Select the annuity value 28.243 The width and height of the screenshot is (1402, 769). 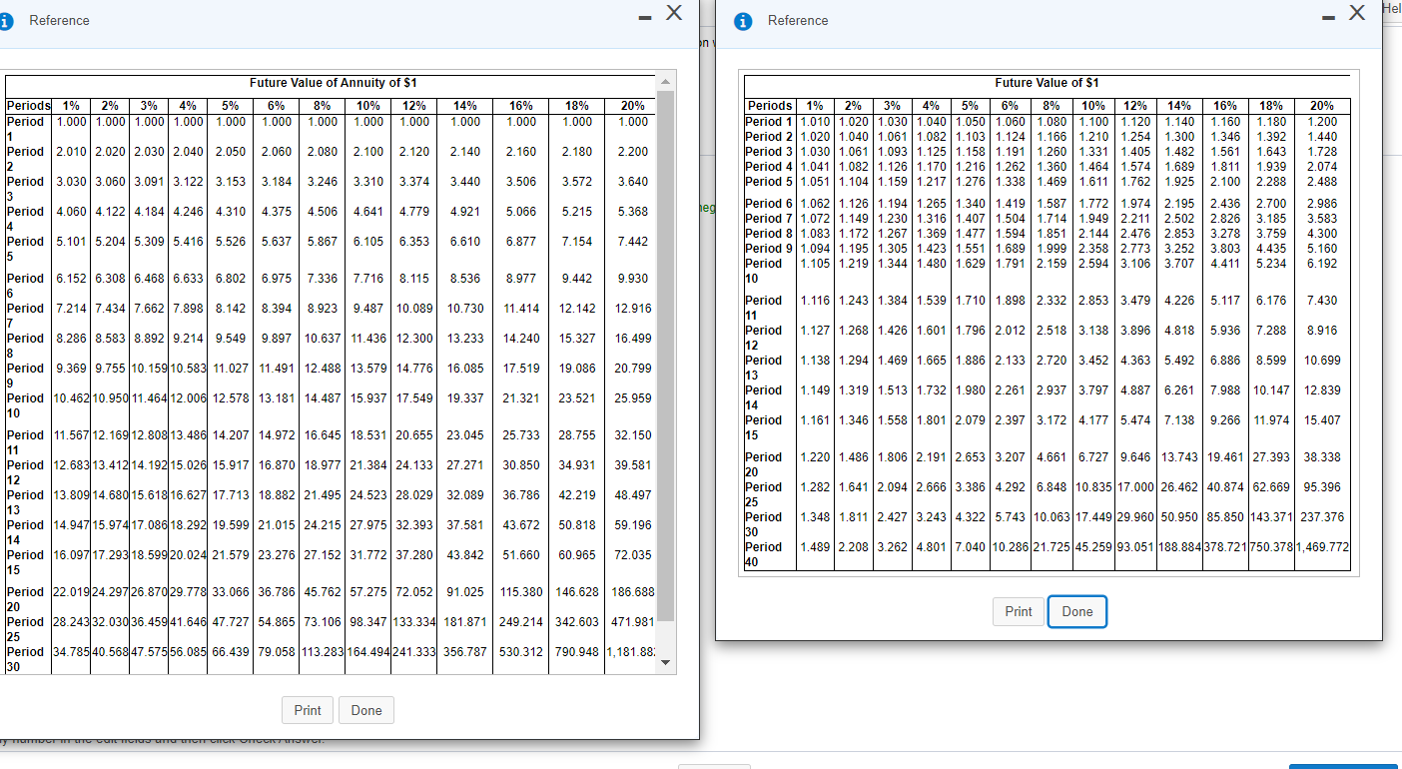[x=69, y=621]
